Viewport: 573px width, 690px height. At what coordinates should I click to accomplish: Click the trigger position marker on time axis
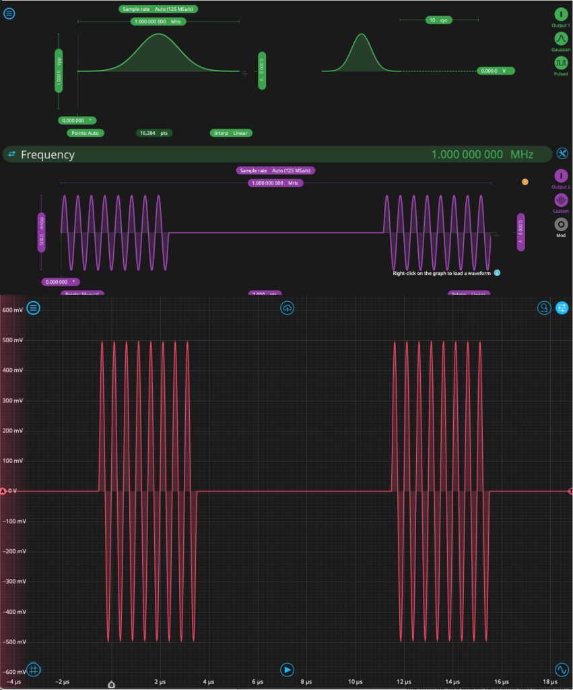pyautogui.click(x=111, y=685)
